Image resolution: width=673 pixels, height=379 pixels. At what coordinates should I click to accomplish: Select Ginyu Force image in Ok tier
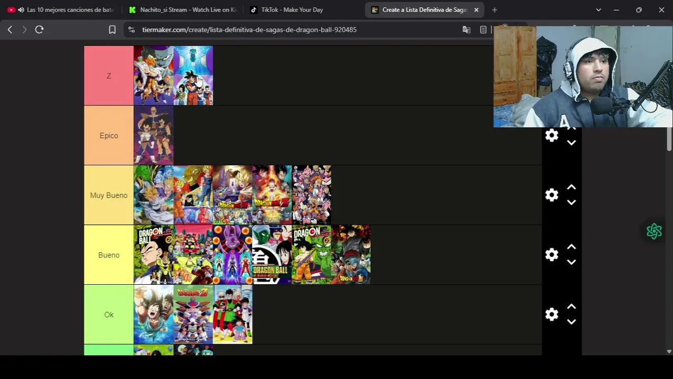click(193, 314)
